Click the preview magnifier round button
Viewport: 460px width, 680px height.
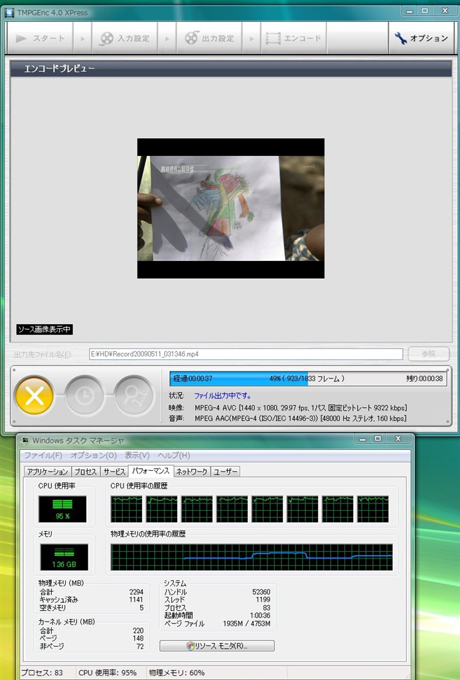click(x=134, y=396)
